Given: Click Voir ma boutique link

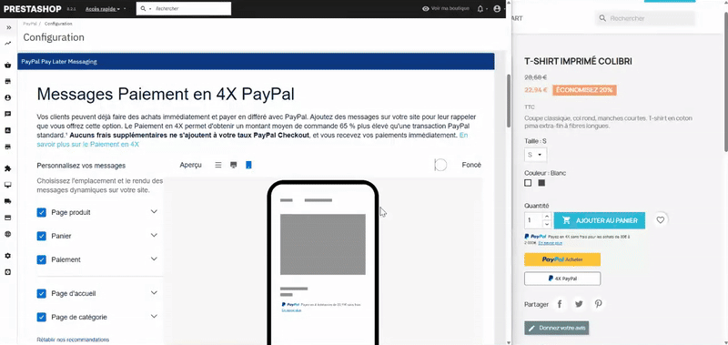Looking at the screenshot, I should coord(446,9).
